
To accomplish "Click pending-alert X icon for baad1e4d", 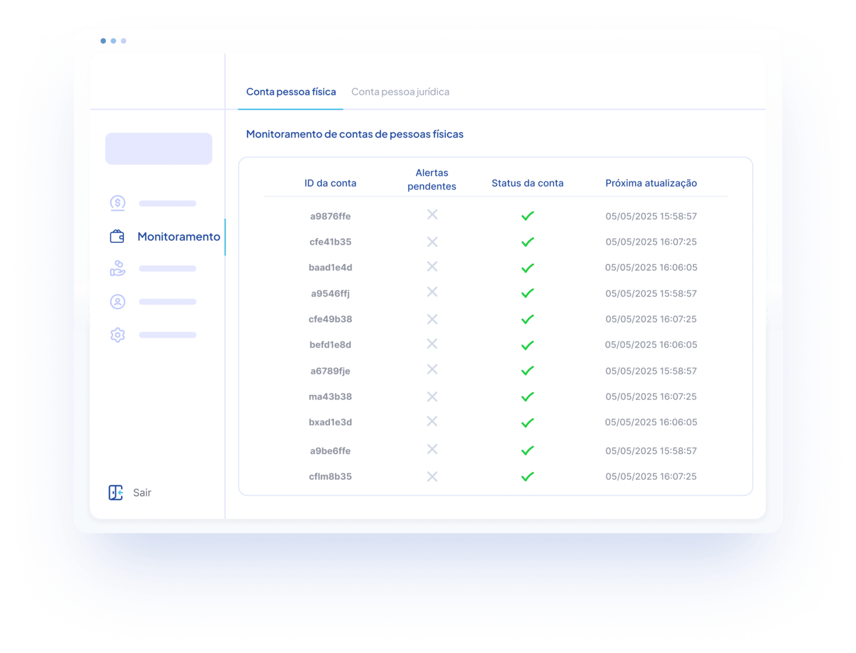I will (432, 266).
